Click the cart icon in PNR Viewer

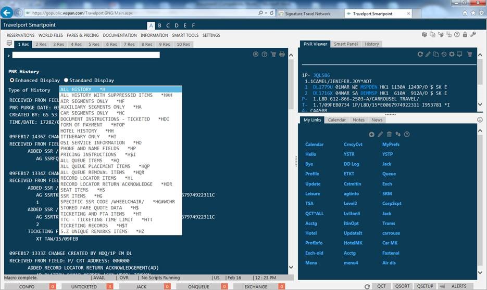click(x=470, y=54)
